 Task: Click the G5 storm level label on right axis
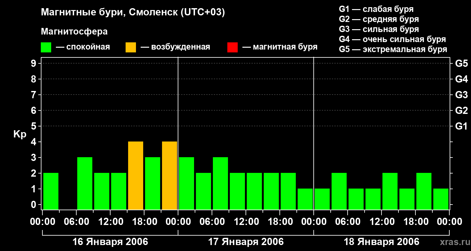(461, 63)
